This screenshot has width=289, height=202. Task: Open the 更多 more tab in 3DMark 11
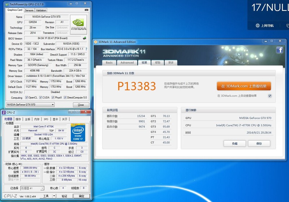(x=171, y=62)
